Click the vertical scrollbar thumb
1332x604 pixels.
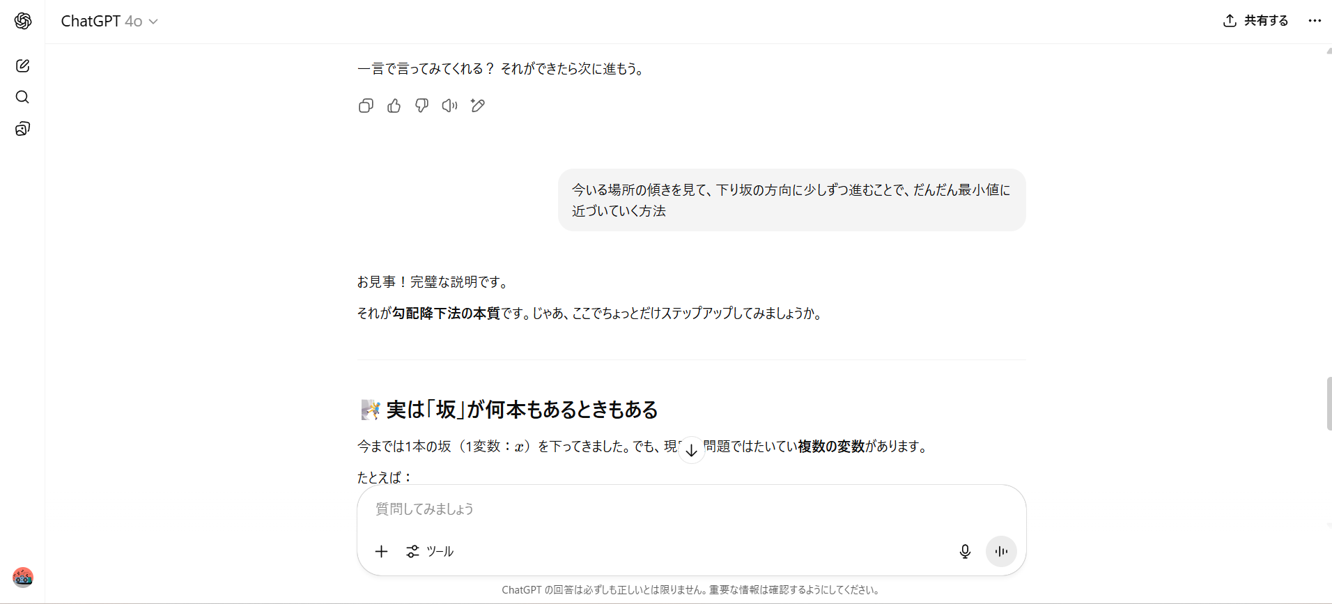(1329, 404)
